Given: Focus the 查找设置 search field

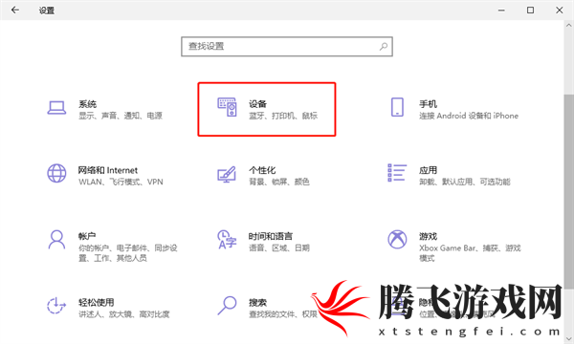Looking at the screenshot, I should click(x=287, y=47).
